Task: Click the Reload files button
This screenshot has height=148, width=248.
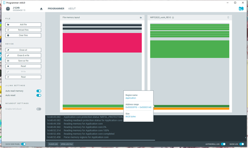Action: tap(23, 30)
